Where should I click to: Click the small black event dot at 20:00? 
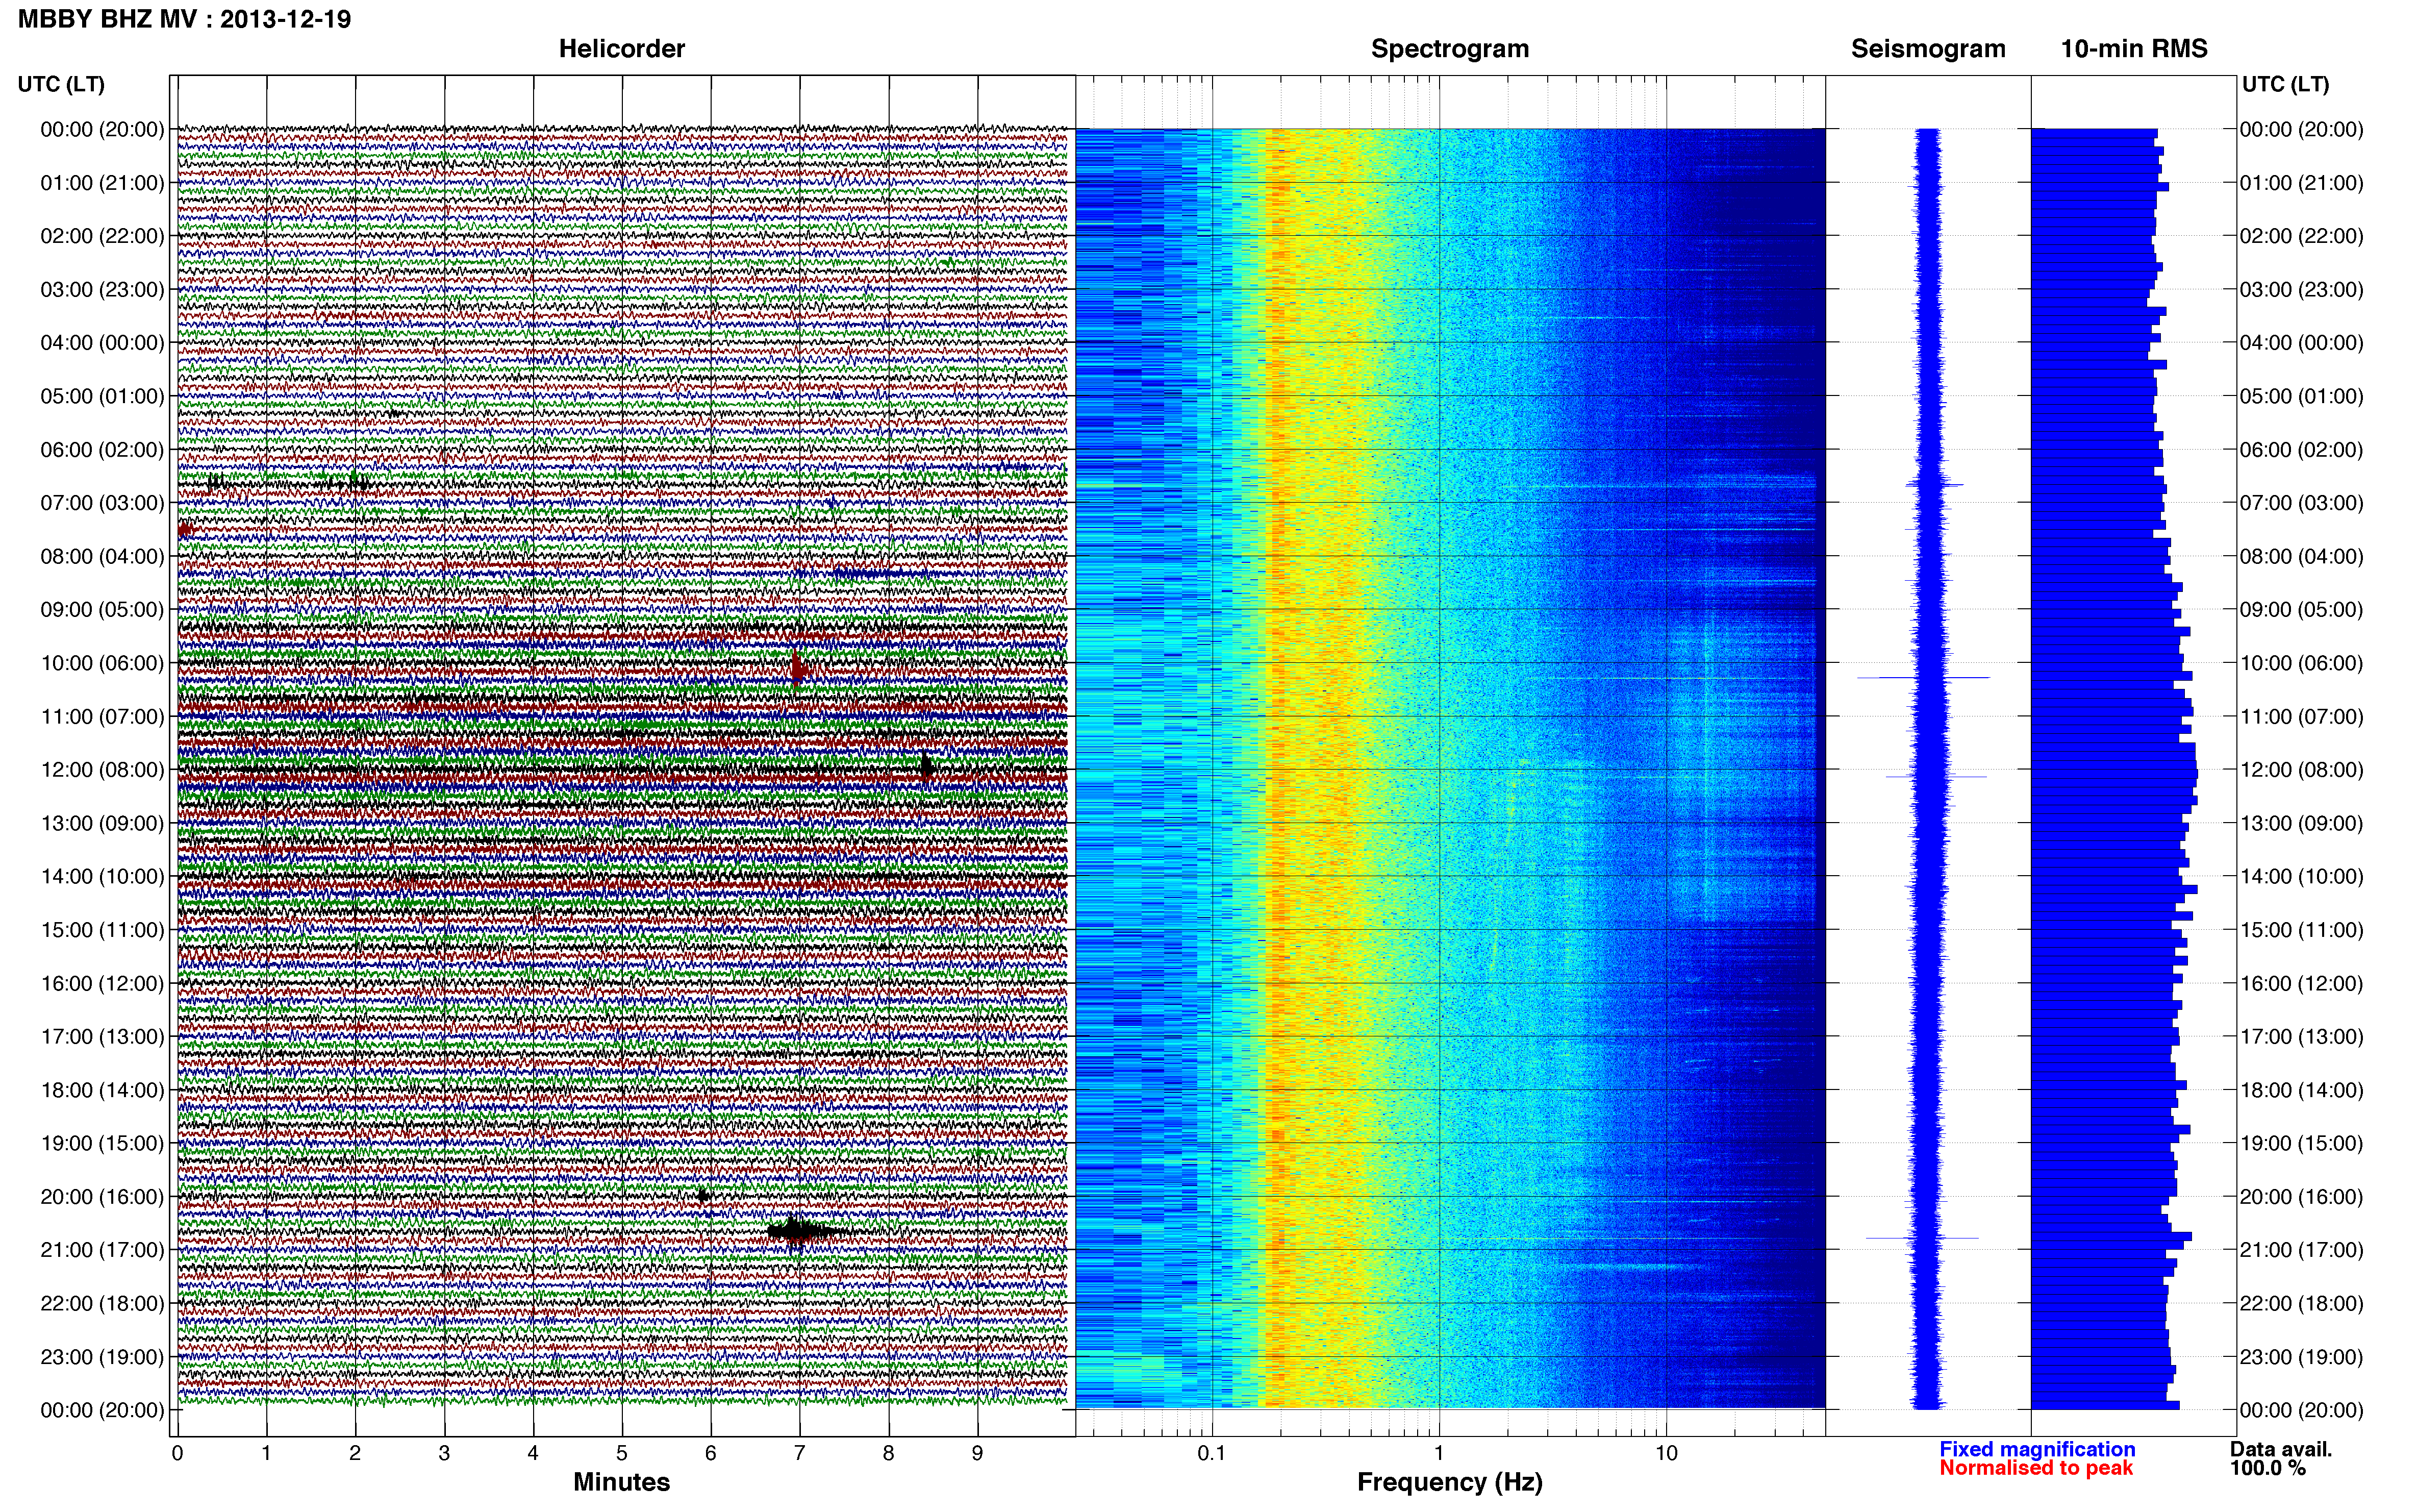[x=703, y=1195]
